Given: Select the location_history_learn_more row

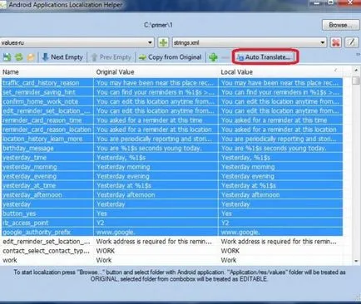Looking at the screenshot, I should [x=172, y=139].
